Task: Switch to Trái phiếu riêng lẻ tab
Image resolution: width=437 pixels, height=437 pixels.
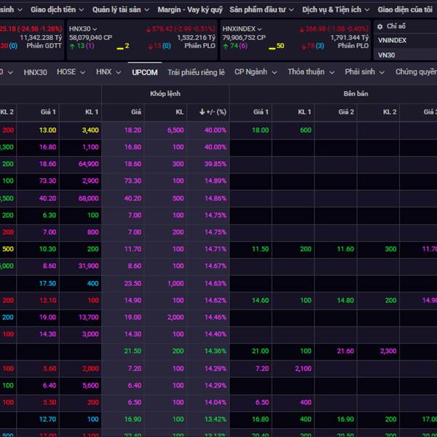Action: click(x=196, y=72)
